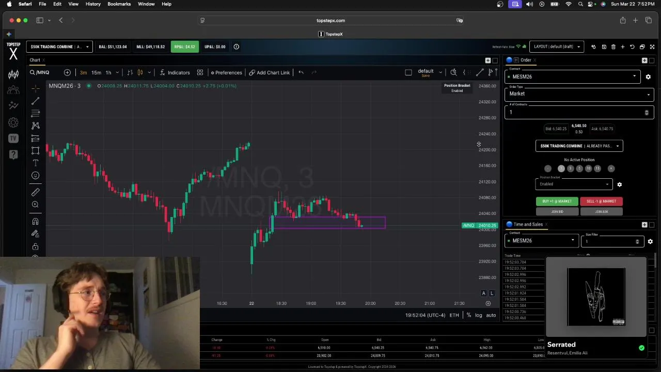Image resolution: width=661 pixels, height=372 pixels.
Task: Select quantity preset 3
Action: pos(570,168)
